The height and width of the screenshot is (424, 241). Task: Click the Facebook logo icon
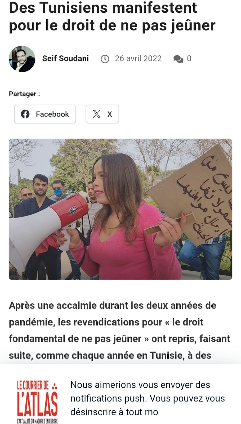25,114
